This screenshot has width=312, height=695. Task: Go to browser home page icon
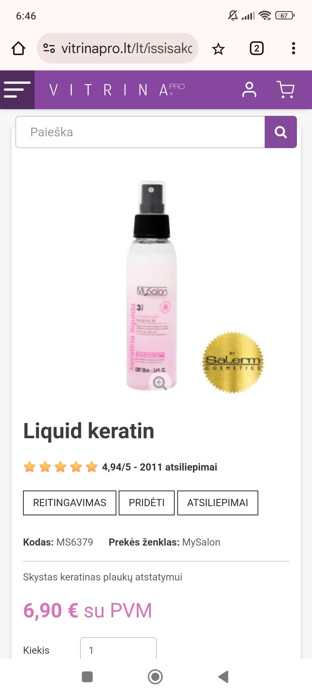(x=19, y=49)
